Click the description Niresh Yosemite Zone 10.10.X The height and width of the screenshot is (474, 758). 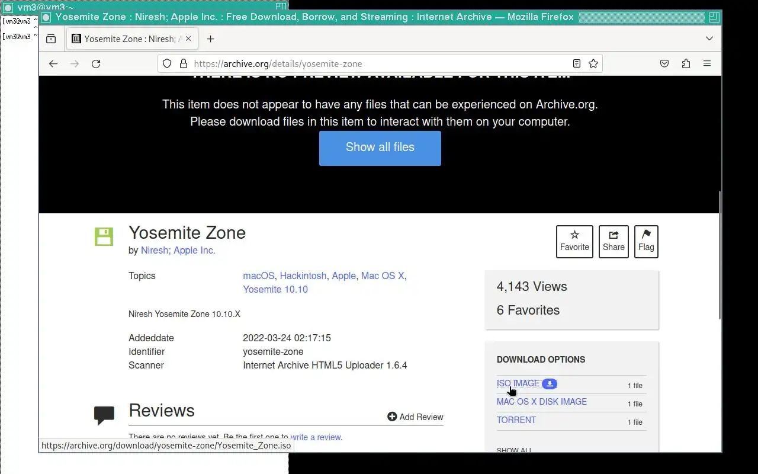click(184, 314)
